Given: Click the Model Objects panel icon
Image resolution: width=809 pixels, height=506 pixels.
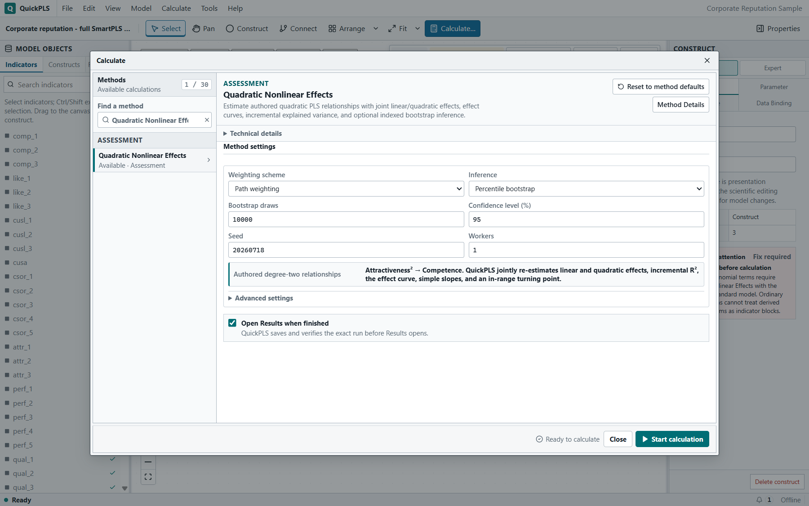Looking at the screenshot, I should [x=8, y=49].
